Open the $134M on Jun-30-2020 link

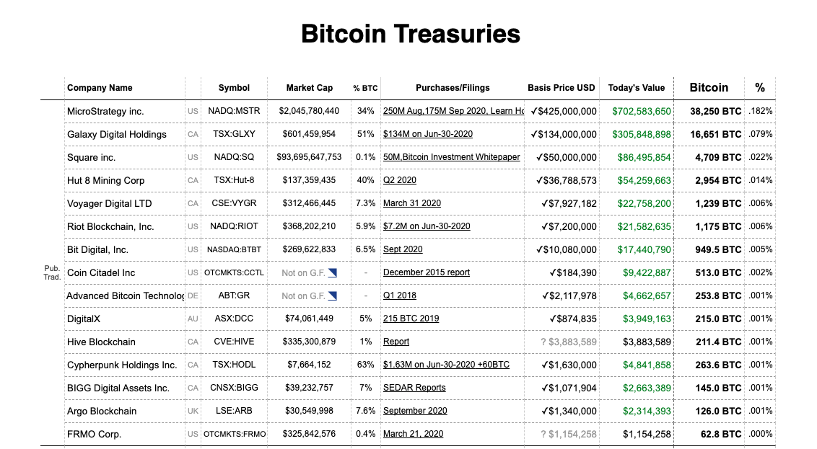click(x=428, y=134)
